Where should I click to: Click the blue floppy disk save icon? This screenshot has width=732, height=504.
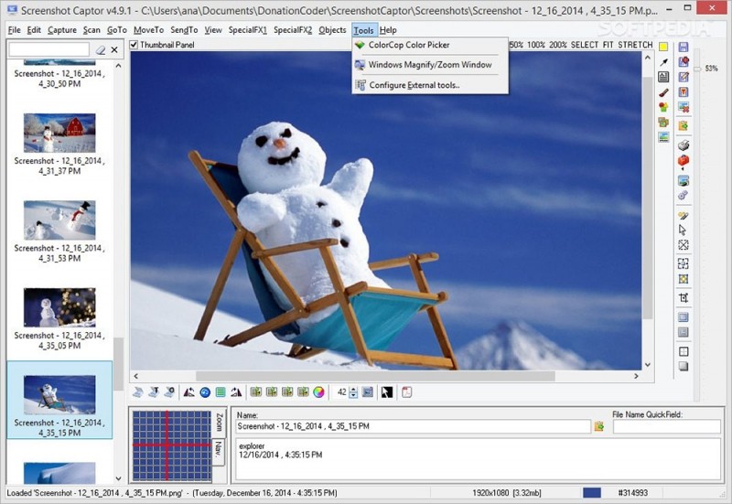pyautogui.click(x=684, y=48)
